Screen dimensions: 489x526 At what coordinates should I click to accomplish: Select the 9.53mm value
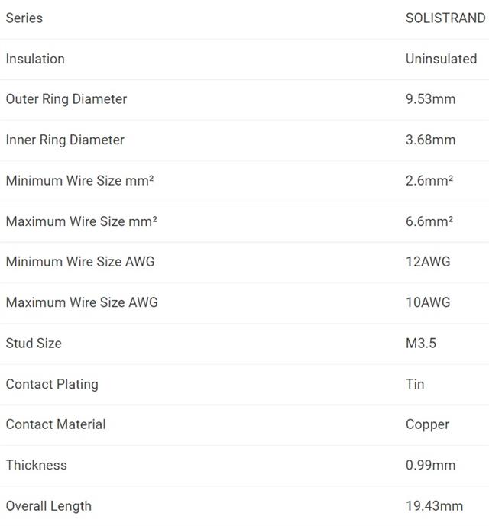(431, 99)
